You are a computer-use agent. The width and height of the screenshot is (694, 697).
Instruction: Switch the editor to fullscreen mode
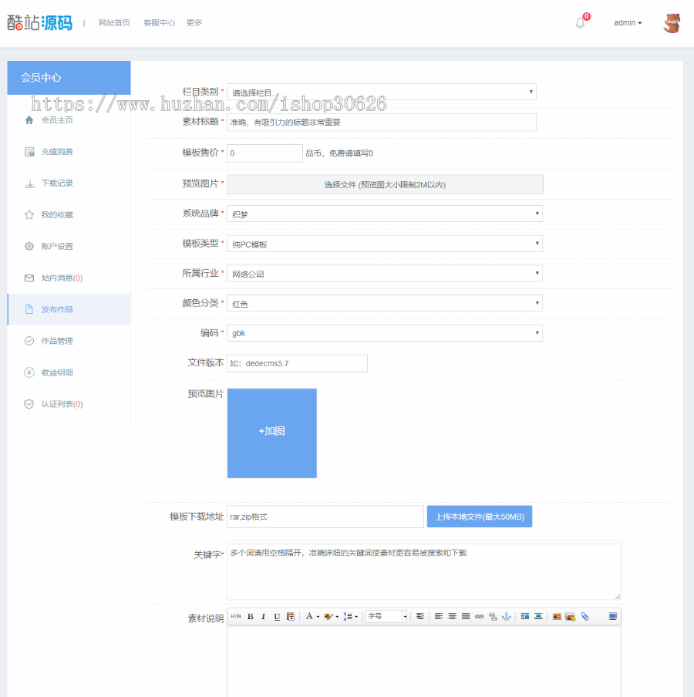[615, 616]
